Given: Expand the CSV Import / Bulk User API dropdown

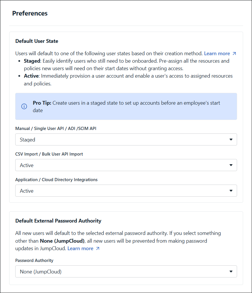Looking at the screenshot, I should pos(126,165).
